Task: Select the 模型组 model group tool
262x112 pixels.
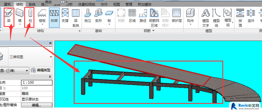Action: click(x=228, y=18)
